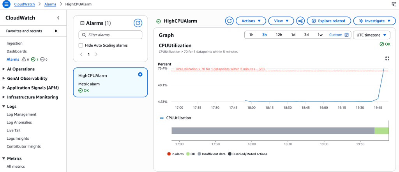Click the share alarm icon
This screenshot has width=399, height=172.
[300, 21]
